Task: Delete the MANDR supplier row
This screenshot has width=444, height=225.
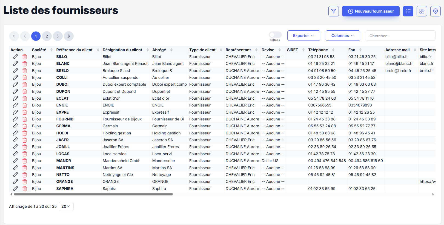Action: [x=25, y=161]
